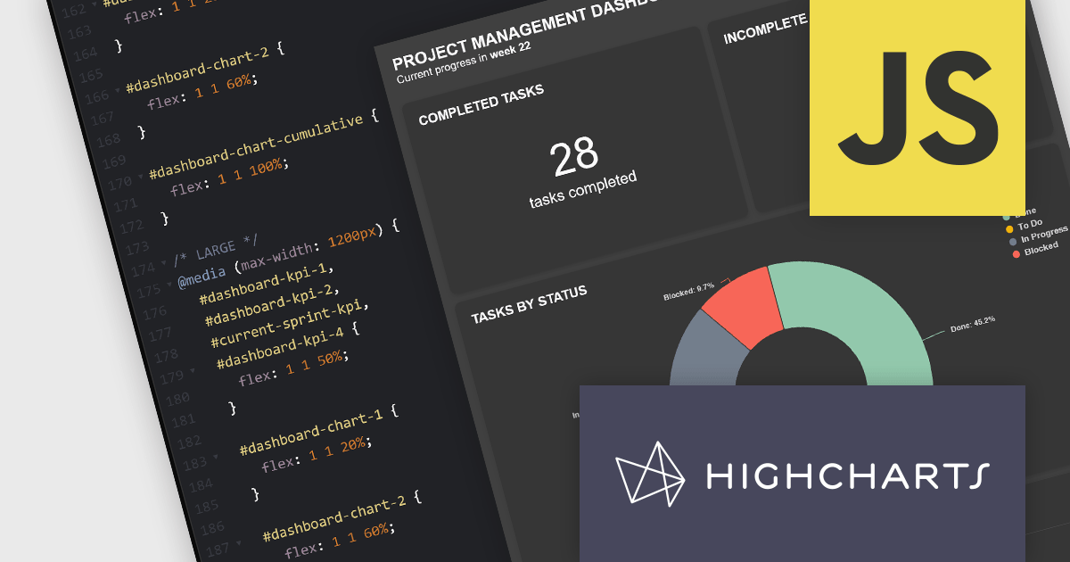
Task: Click the Highcharts triangle logo mark
Action: [649, 473]
